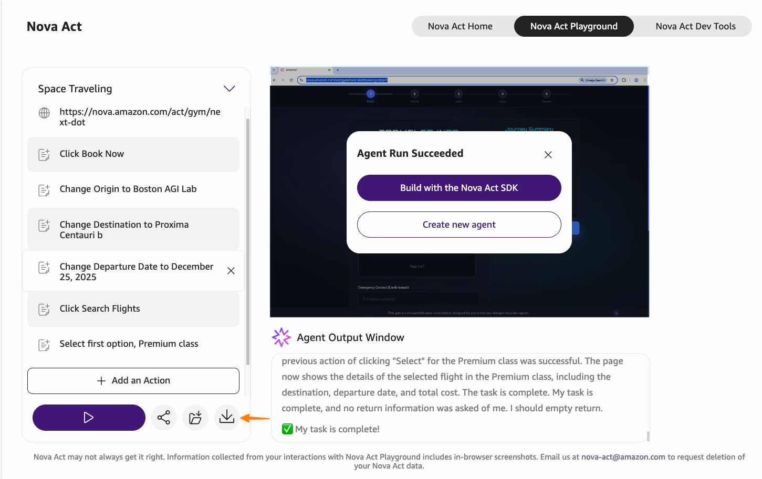Select the Change Origin to Boston AGI Lab step
This screenshot has width=762, height=479.
point(128,189)
